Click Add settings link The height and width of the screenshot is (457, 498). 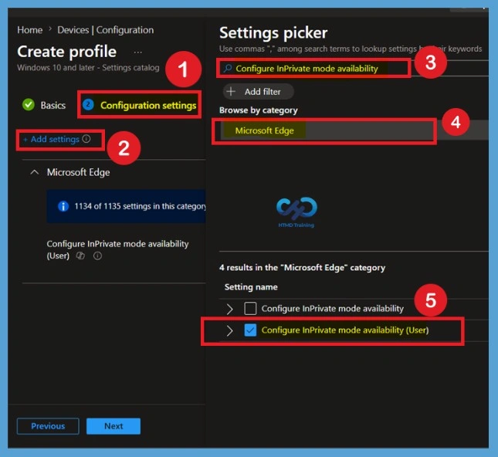click(51, 139)
